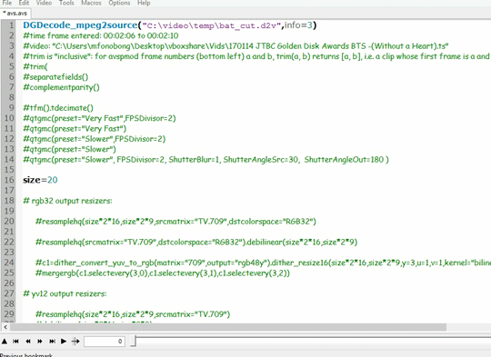
Task: Play the video preview
Action: coord(64,341)
